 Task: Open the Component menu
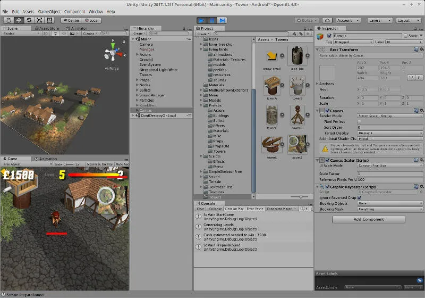(74, 12)
